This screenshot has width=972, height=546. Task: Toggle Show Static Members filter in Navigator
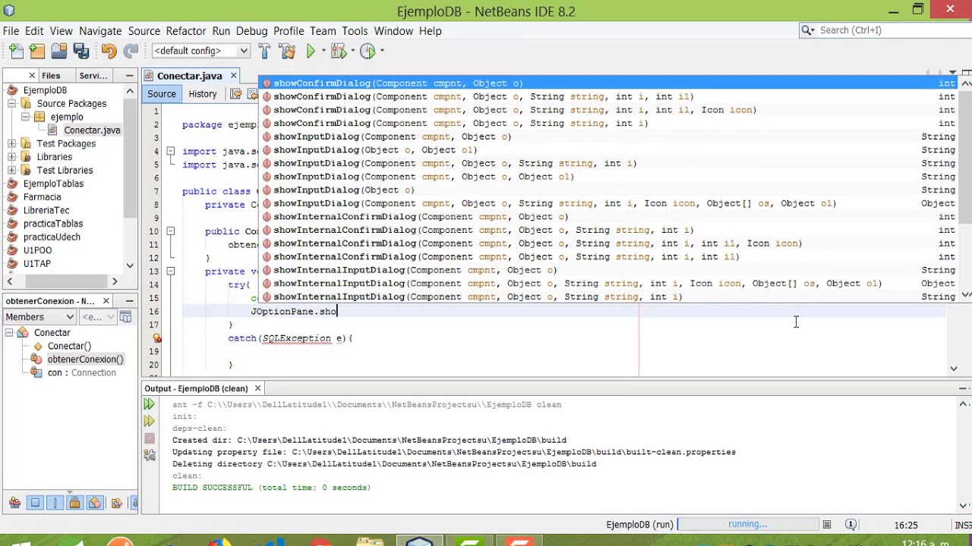[55, 503]
